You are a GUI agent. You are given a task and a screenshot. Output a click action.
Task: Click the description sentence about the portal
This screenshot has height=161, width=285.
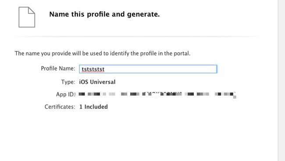tap(103, 54)
